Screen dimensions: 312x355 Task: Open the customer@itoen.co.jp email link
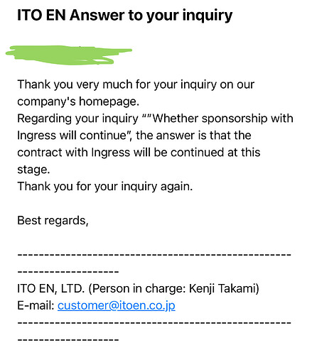pos(117,305)
